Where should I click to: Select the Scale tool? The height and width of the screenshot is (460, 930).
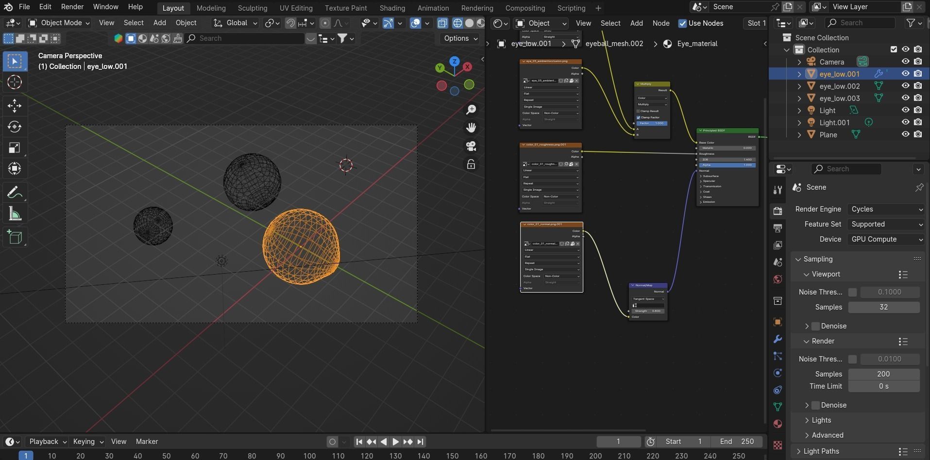click(15, 148)
